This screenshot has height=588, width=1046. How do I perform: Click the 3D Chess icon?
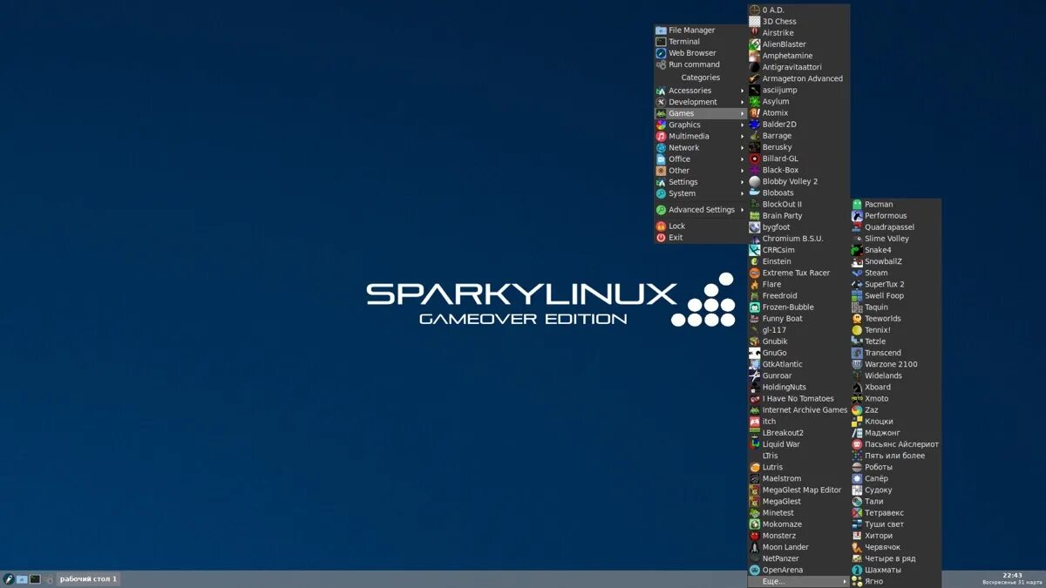tap(755, 21)
